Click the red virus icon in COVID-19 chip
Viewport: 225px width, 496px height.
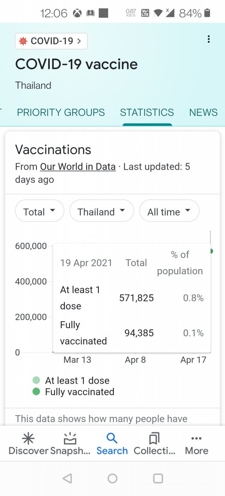coord(23,41)
